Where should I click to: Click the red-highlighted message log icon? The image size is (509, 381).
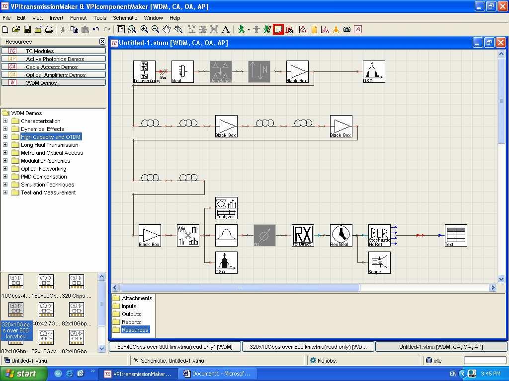click(x=278, y=29)
